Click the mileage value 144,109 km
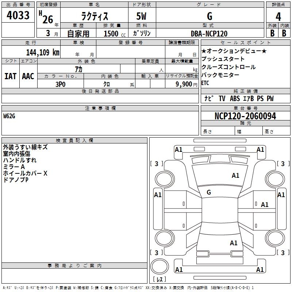The image size is (292, 292). tap(43, 53)
